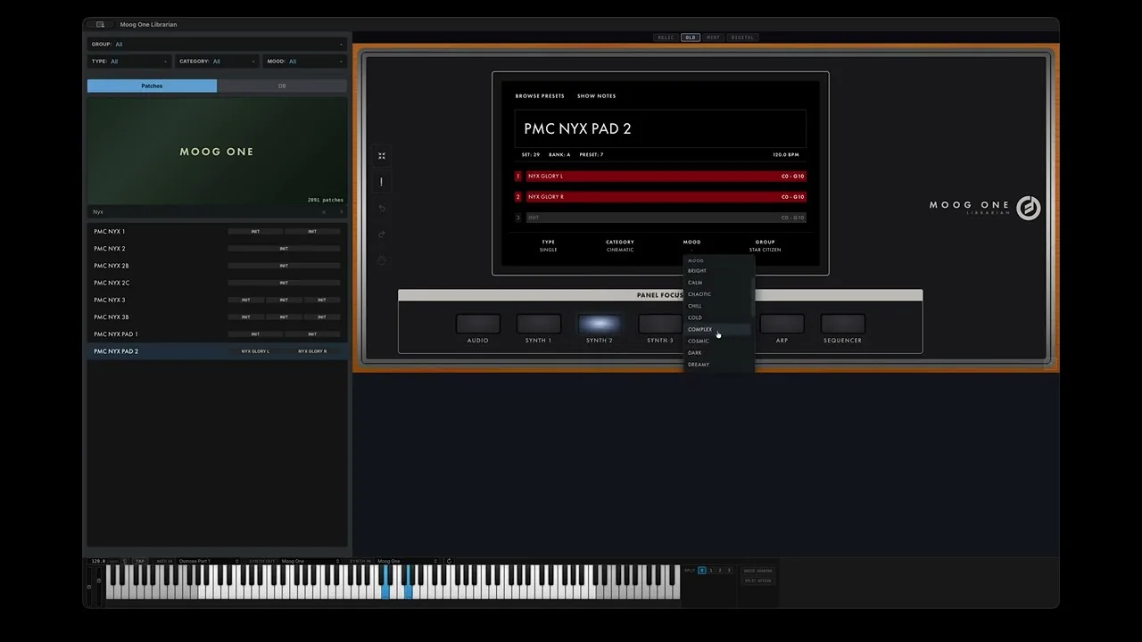Choose COMPLEX from the mood list
1142x642 pixels.
coord(718,329)
